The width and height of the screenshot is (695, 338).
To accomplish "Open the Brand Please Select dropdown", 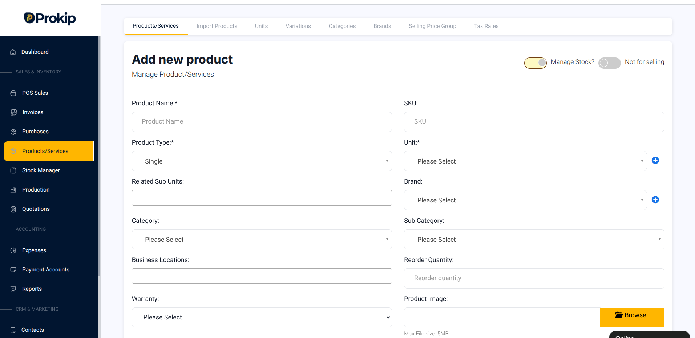I will tap(525, 200).
